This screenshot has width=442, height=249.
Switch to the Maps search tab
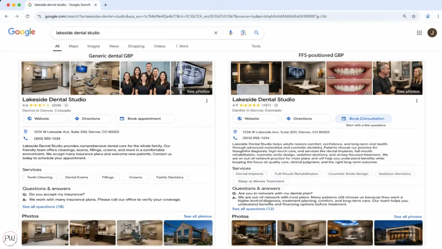tap(73, 46)
